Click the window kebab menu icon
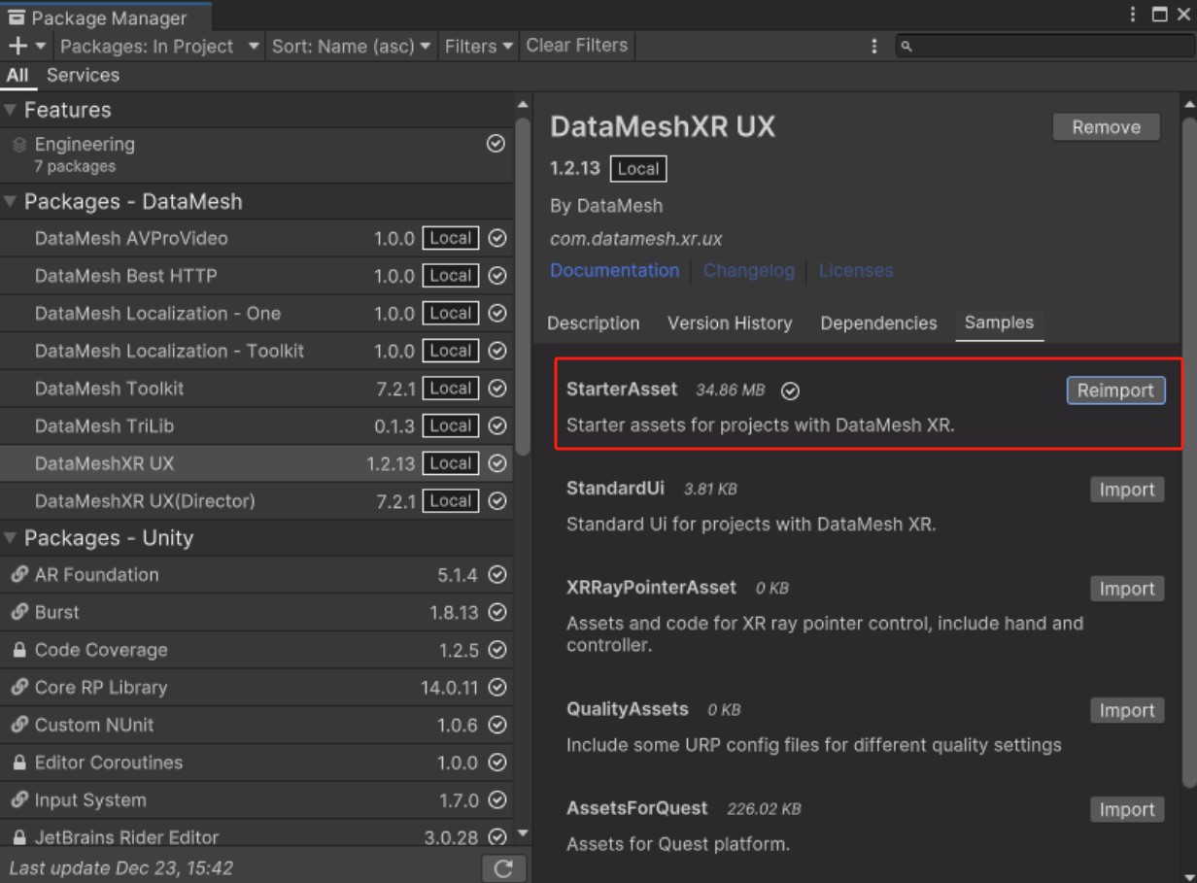 pyautogui.click(x=1133, y=15)
